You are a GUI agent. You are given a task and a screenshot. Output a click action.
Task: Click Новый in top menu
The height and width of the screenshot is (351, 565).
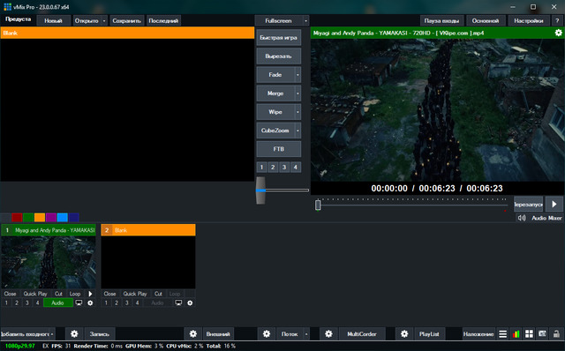[x=53, y=20]
